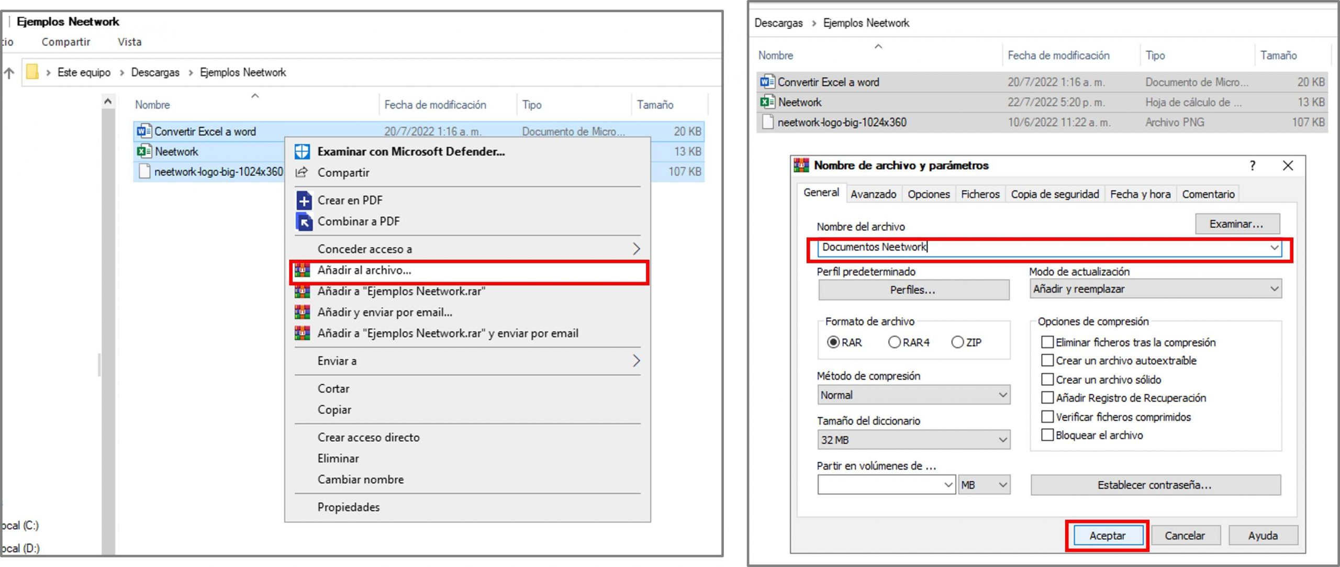This screenshot has height=567, width=1340.
Task: Click the Microsoft Defender shield icon
Action: pos(301,151)
